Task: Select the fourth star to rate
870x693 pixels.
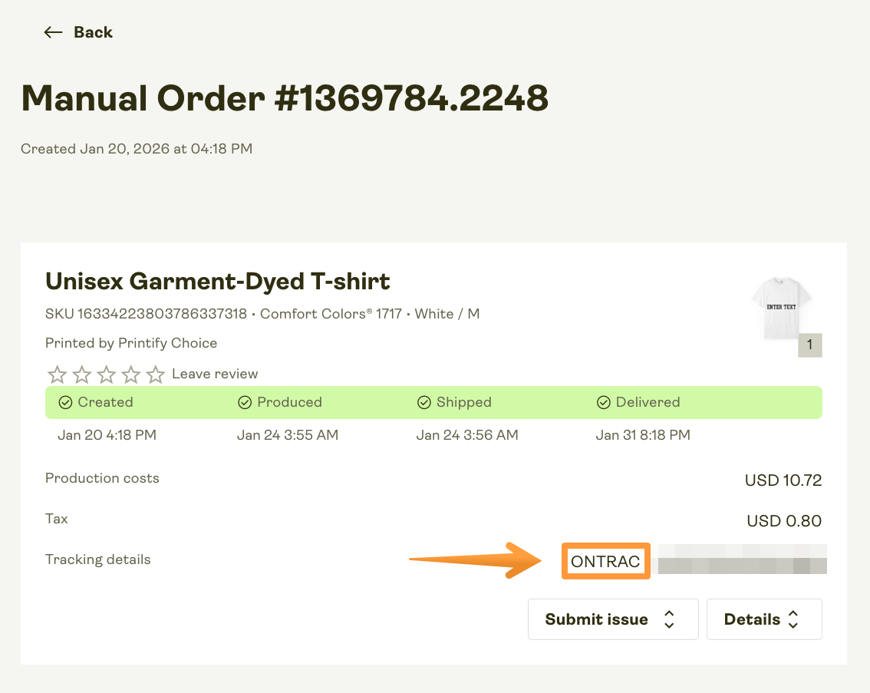Action: (x=130, y=374)
